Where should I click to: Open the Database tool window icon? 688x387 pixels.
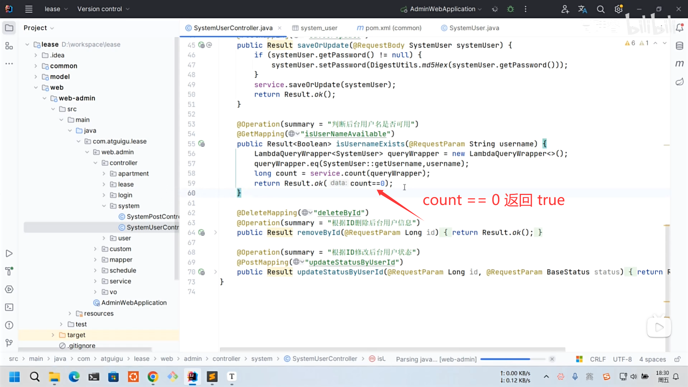[x=679, y=46]
